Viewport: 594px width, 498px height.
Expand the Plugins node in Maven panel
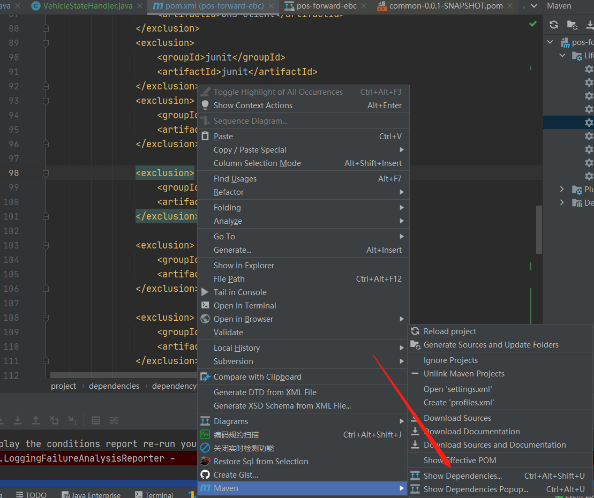pyautogui.click(x=561, y=188)
